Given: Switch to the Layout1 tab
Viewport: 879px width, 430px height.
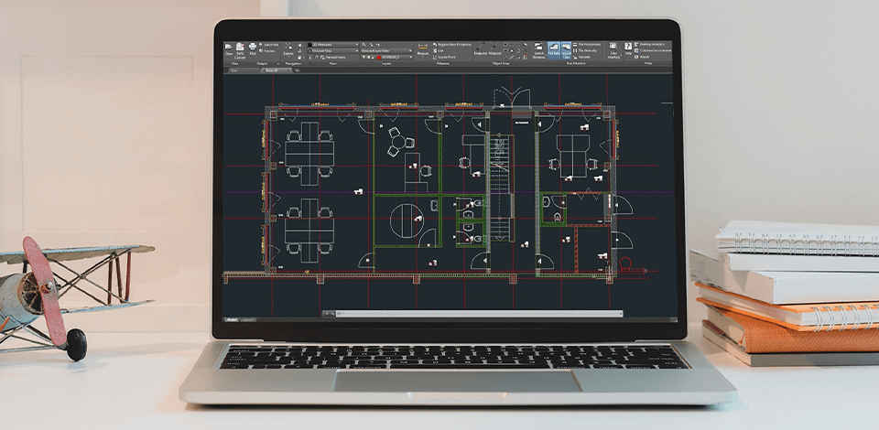Looking at the screenshot, I should (x=248, y=319).
